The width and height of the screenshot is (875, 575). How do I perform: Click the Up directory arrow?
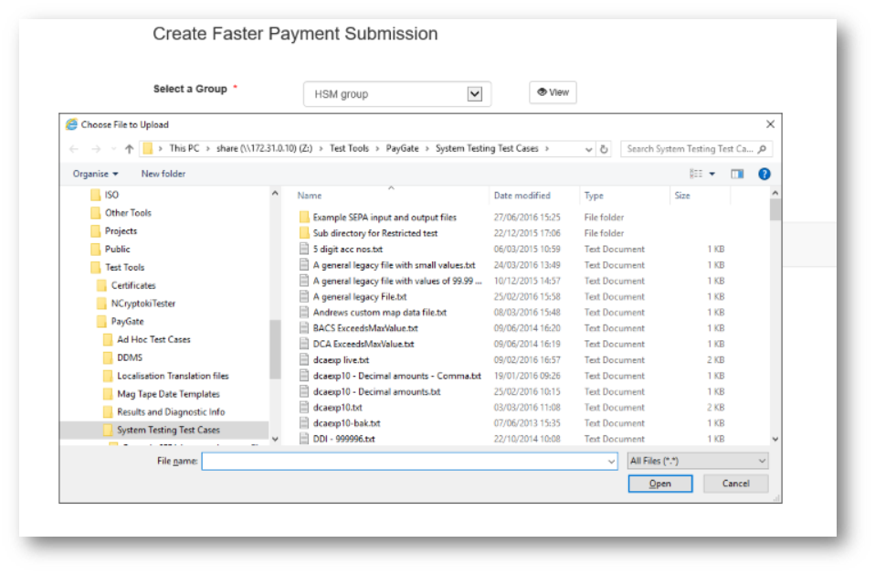[x=129, y=149]
